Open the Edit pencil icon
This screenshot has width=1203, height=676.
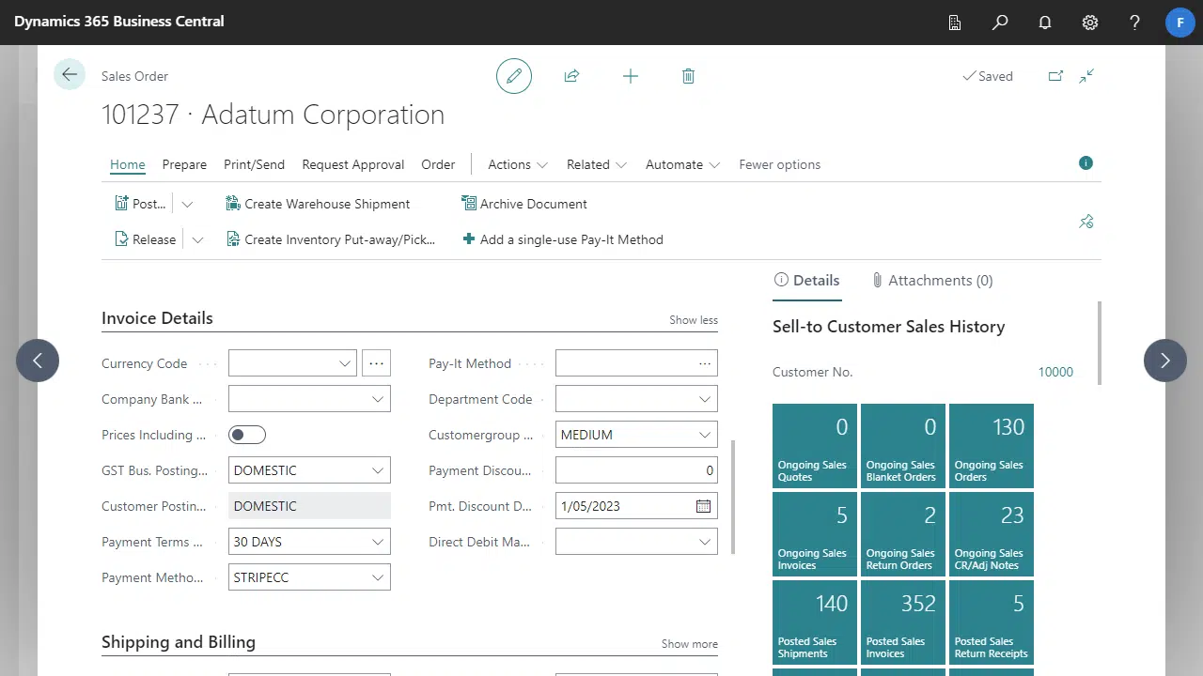513,76
